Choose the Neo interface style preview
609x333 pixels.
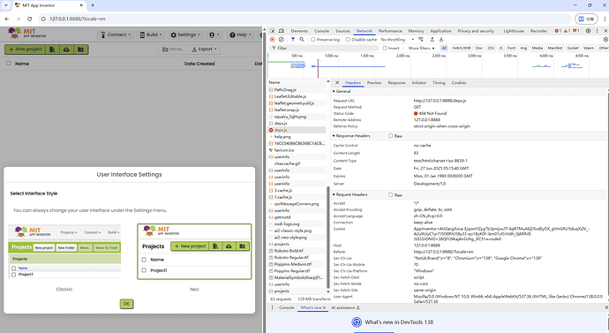tap(194, 252)
